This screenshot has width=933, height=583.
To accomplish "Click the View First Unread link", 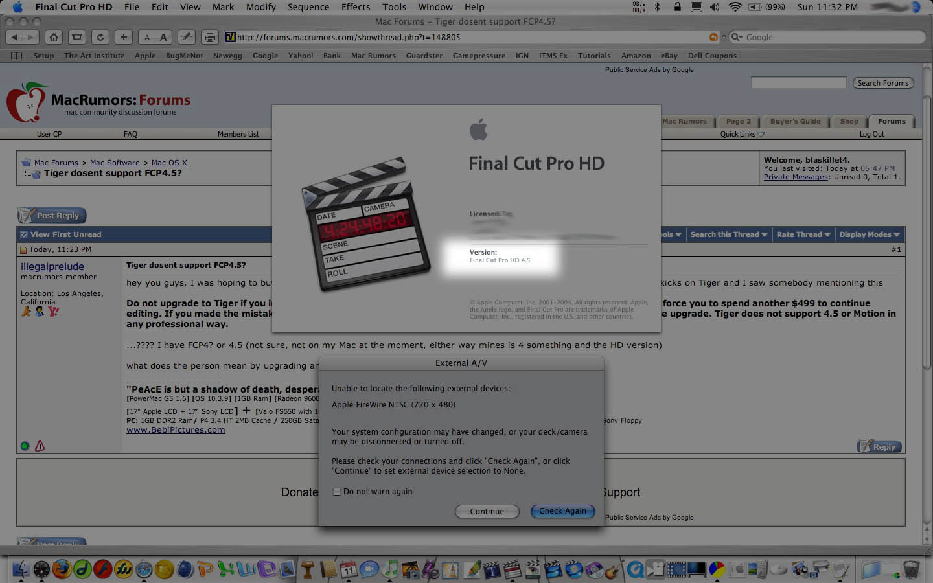I will point(65,234).
